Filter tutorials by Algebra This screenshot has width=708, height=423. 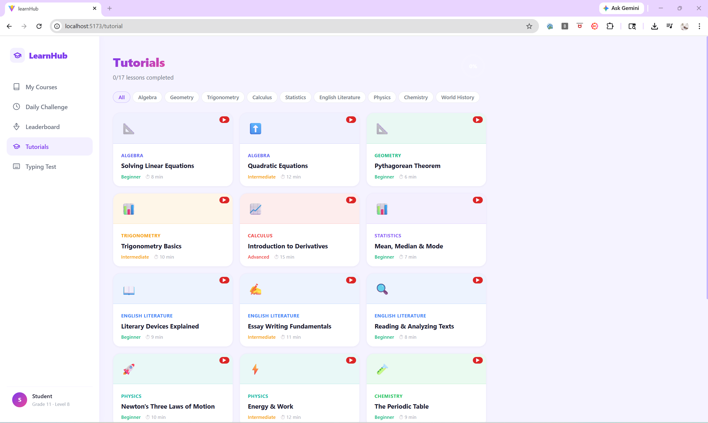(x=147, y=97)
